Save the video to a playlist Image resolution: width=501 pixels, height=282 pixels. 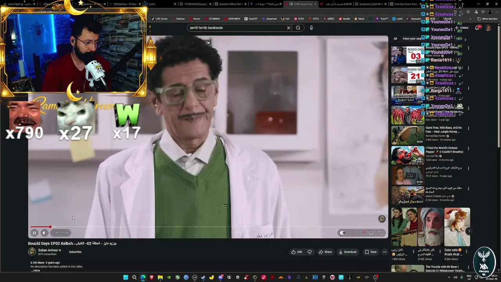371,252
